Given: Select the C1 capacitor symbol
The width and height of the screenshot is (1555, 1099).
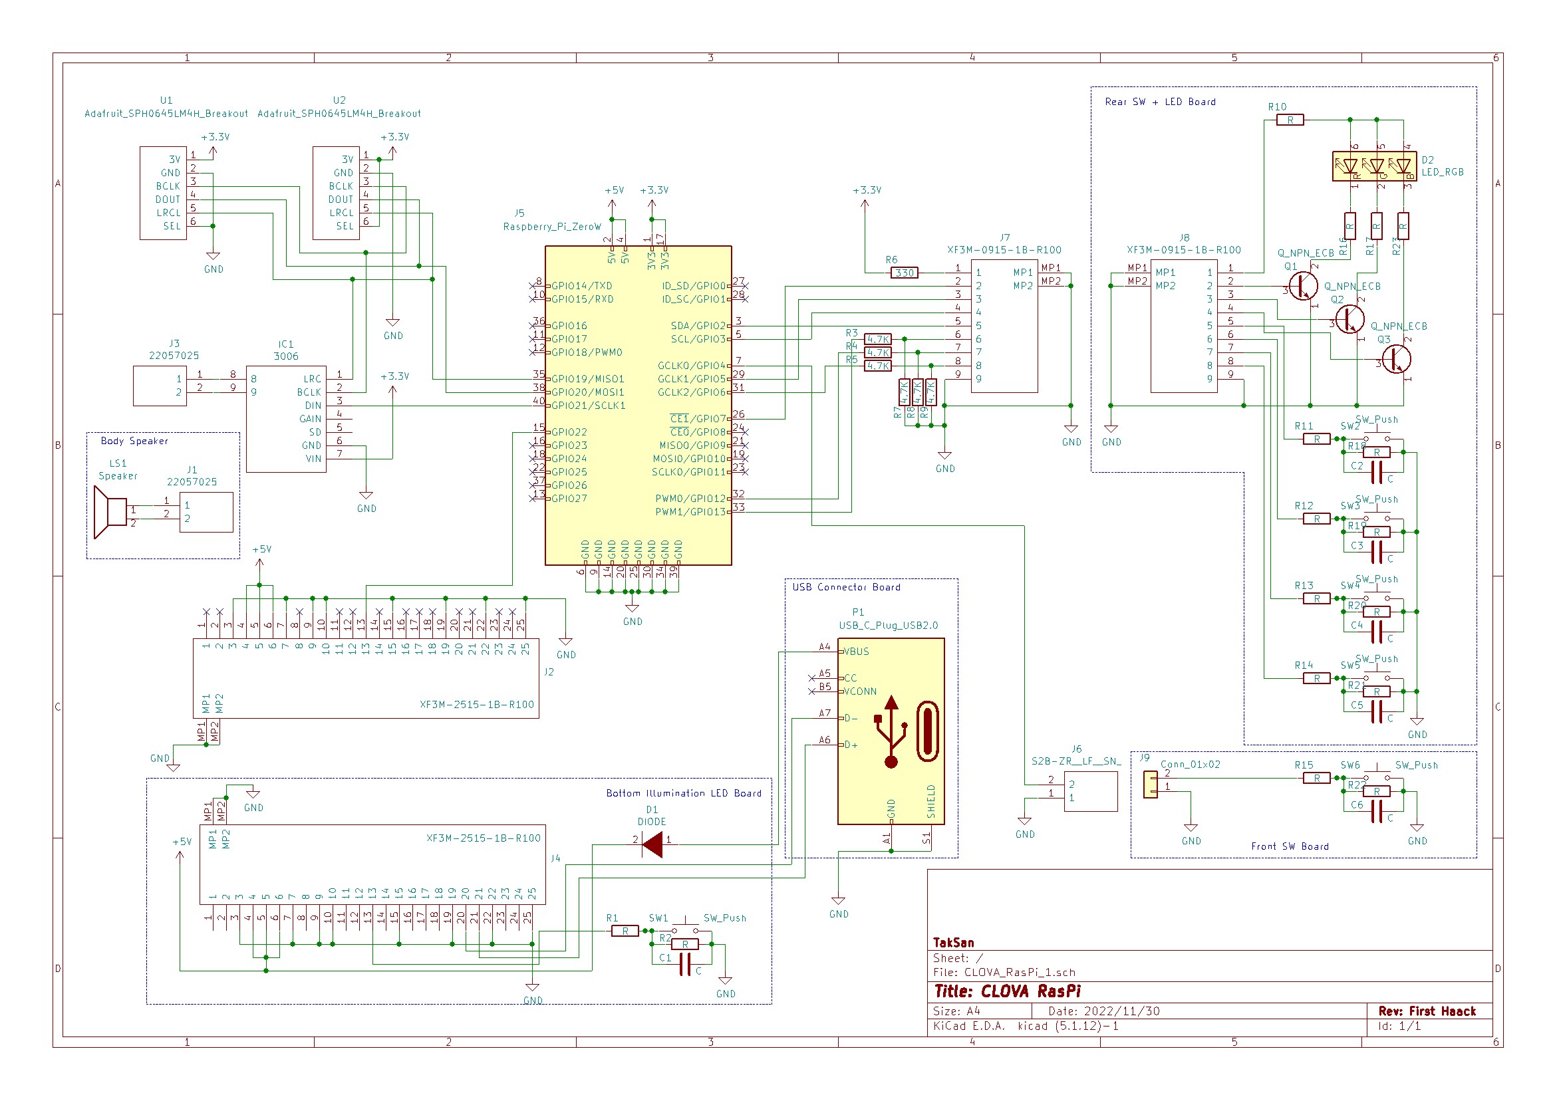Looking at the screenshot, I should (x=686, y=964).
